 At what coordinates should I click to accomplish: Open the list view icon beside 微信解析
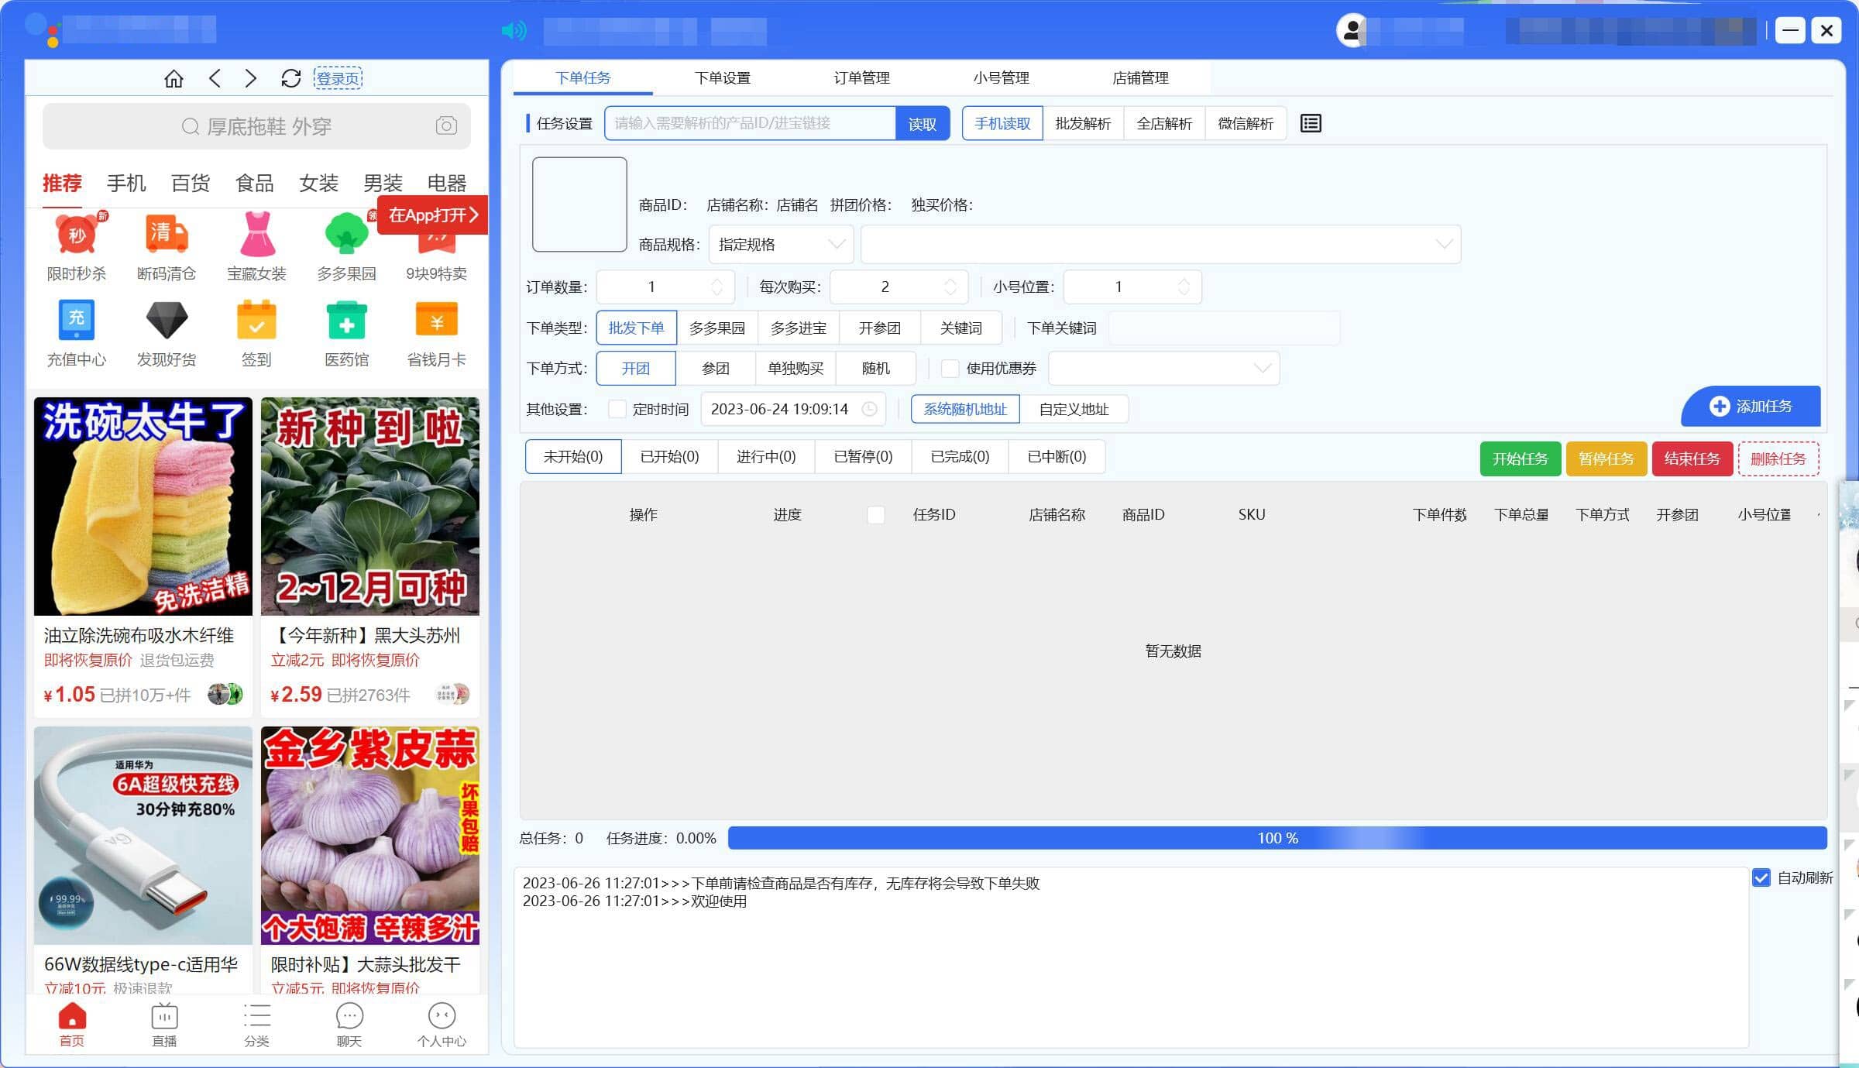[x=1311, y=123]
